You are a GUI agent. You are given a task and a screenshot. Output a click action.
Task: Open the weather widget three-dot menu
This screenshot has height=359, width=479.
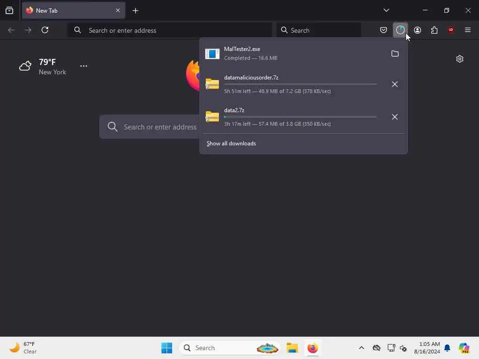[x=83, y=66]
